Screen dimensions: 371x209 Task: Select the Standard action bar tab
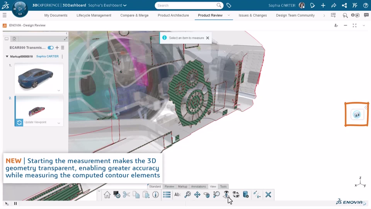coord(155,187)
